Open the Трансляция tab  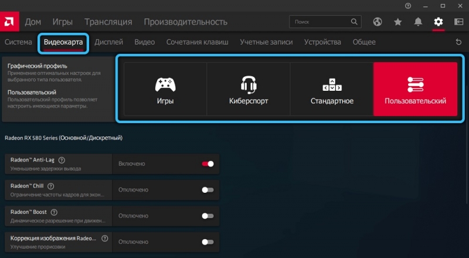tap(108, 22)
